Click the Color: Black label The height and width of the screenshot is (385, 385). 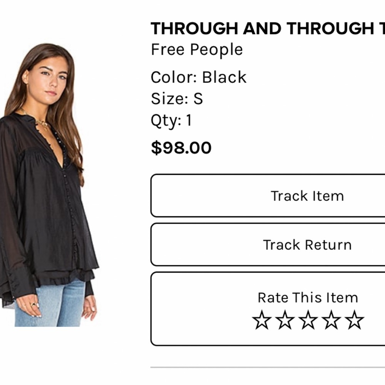[x=199, y=77]
